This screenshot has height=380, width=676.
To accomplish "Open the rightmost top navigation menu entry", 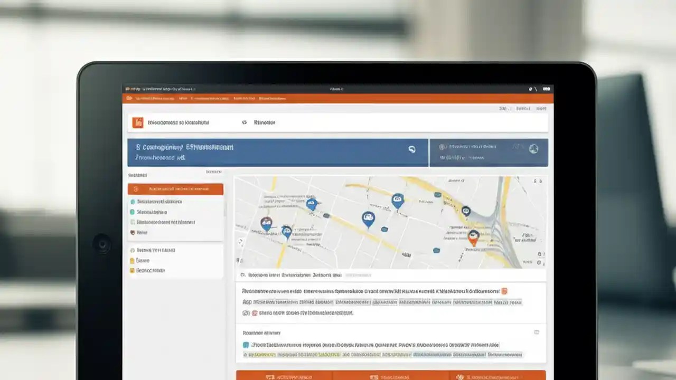I will point(271,98).
